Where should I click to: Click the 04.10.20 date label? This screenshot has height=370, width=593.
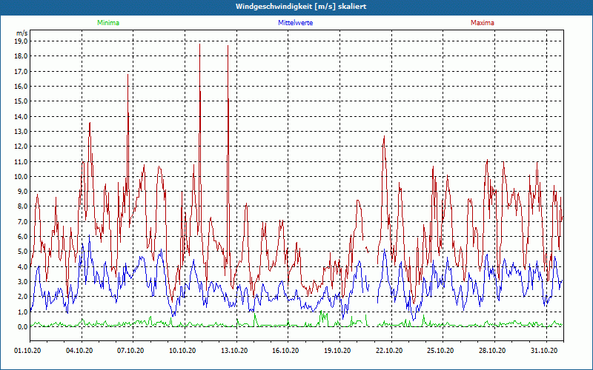(79, 351)
